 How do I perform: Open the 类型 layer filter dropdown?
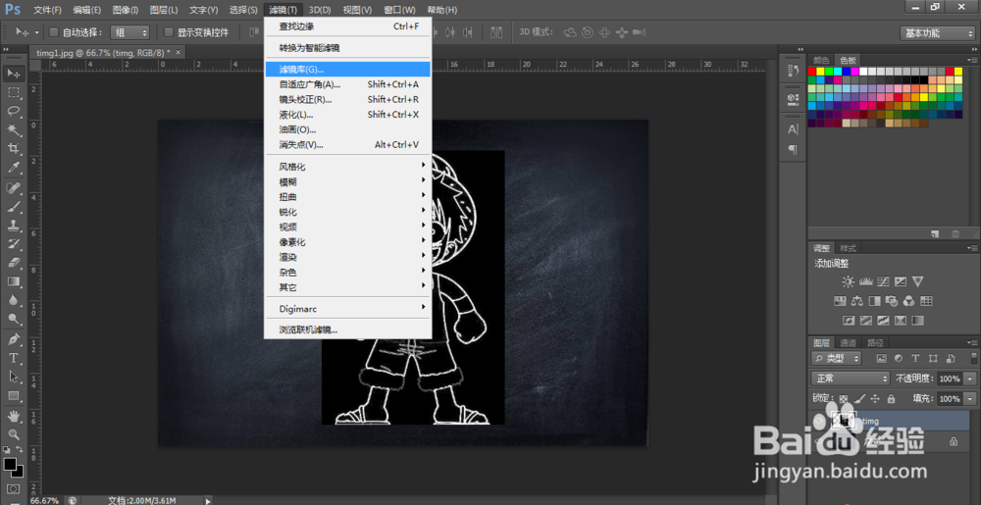point(837,358)
